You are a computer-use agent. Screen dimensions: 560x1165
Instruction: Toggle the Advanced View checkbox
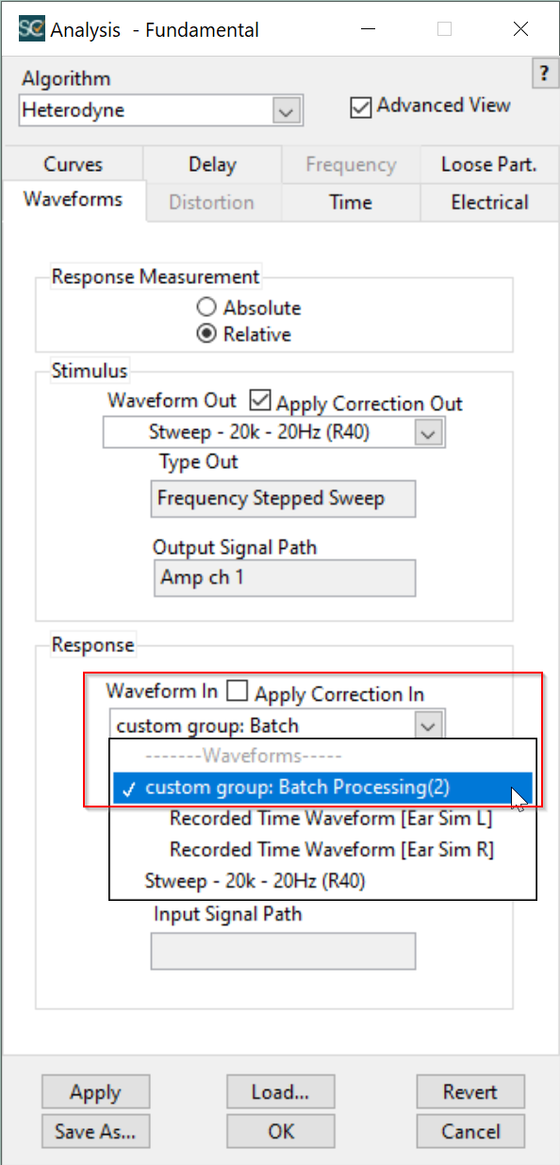click(x=360, y=107)
